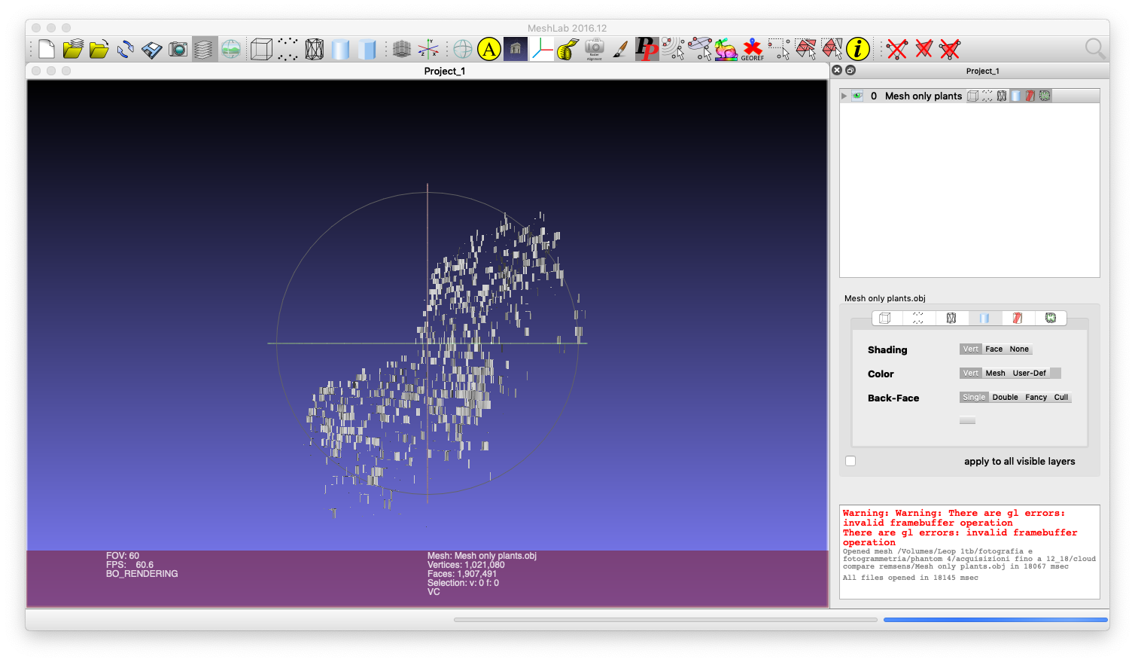The height and width of the screenshot is (662, 1135).
Task: Click the horizontal scrollbar beneath the viewport
Action: pyautogui.click(x=665, y=619)
